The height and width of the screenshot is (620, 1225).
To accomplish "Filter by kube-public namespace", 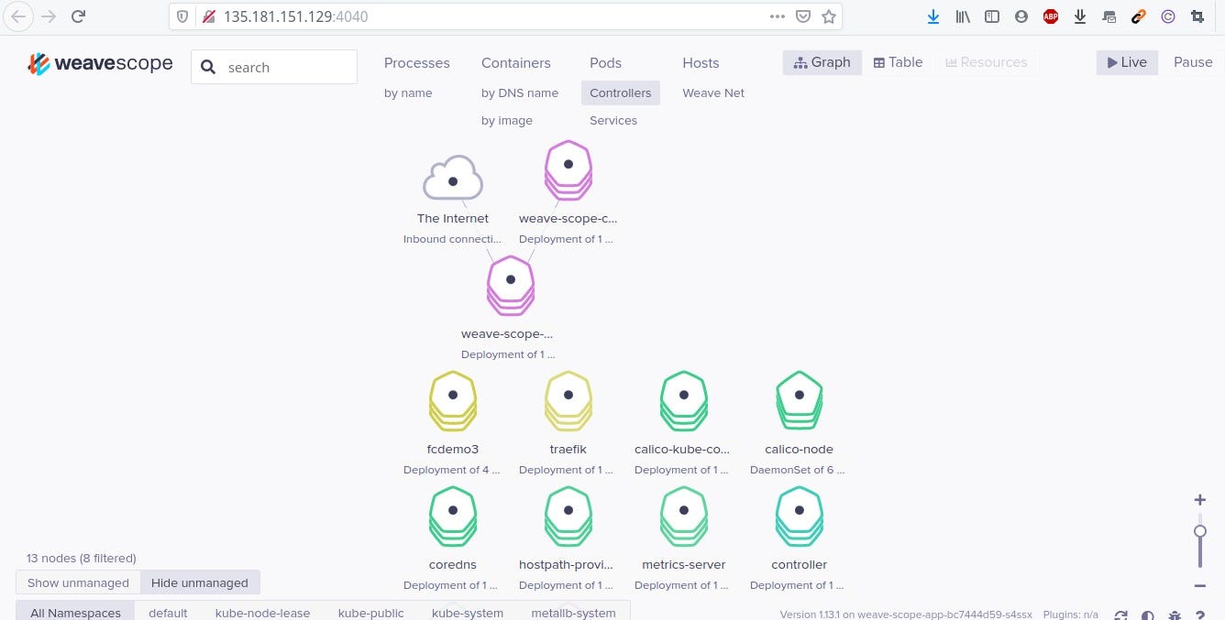I will tap(370, 612).
